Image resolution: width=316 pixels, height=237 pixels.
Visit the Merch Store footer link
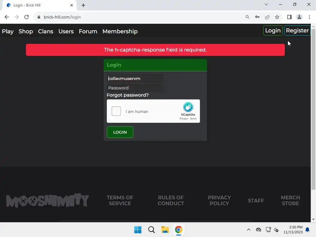click(290, 201)
